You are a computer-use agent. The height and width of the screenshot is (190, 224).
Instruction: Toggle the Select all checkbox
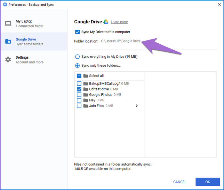[79, 76]
